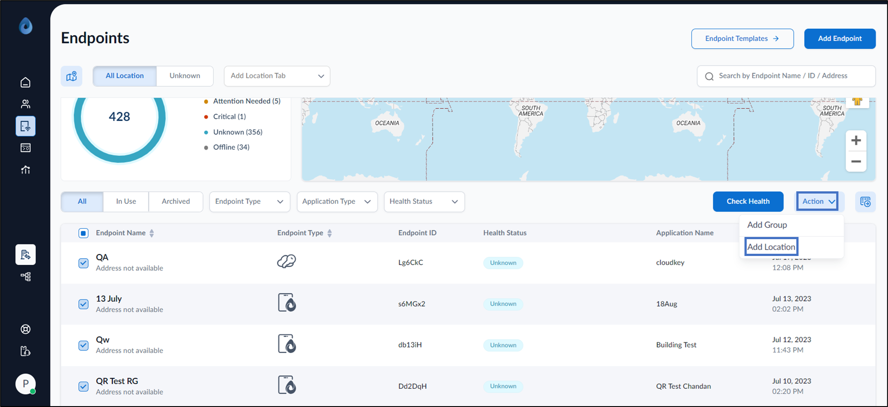Zoom out on the map

(x=856, y=162)
